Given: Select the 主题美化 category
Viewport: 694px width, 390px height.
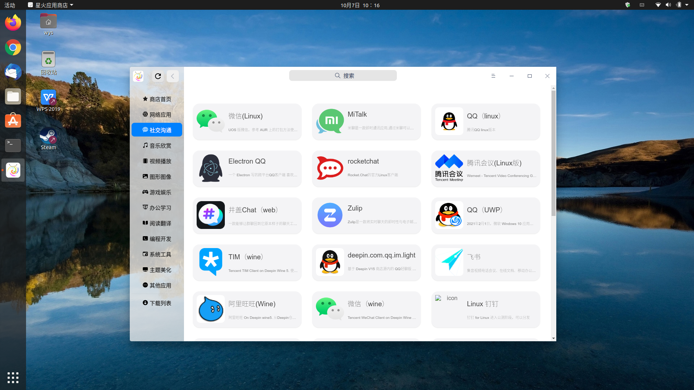Looking at the screenshot, I should [157, 270].
